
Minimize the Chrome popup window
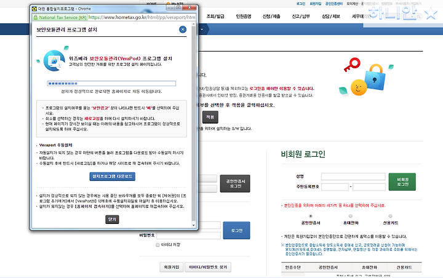(170, 7)
